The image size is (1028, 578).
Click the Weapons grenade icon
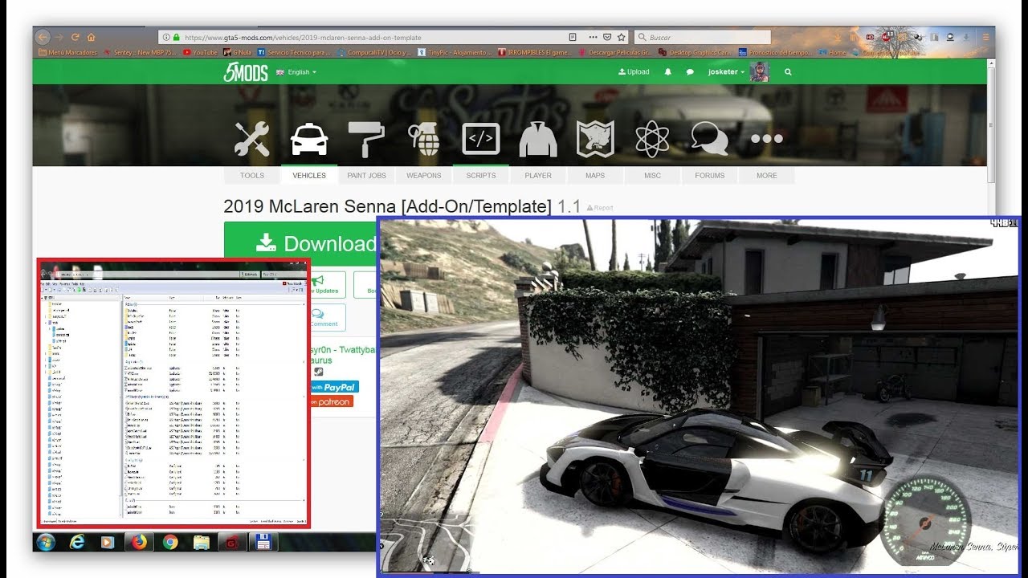(423, 140)
